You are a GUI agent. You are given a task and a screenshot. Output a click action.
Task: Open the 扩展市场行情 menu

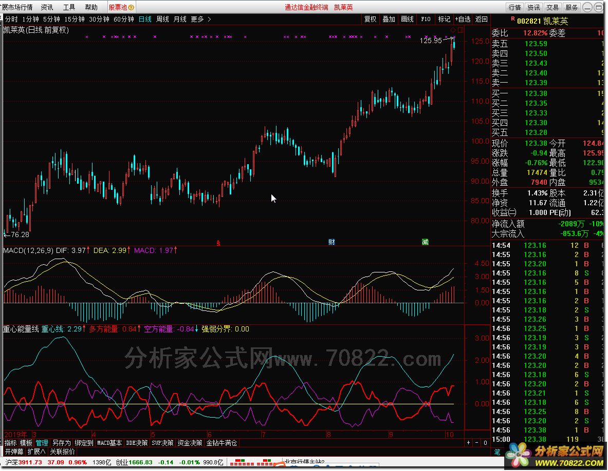[16, 7]
